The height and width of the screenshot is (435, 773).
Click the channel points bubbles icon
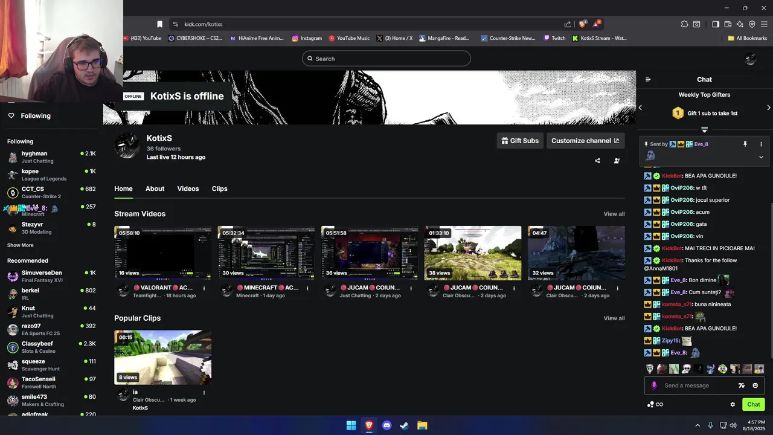click(650, 405)
